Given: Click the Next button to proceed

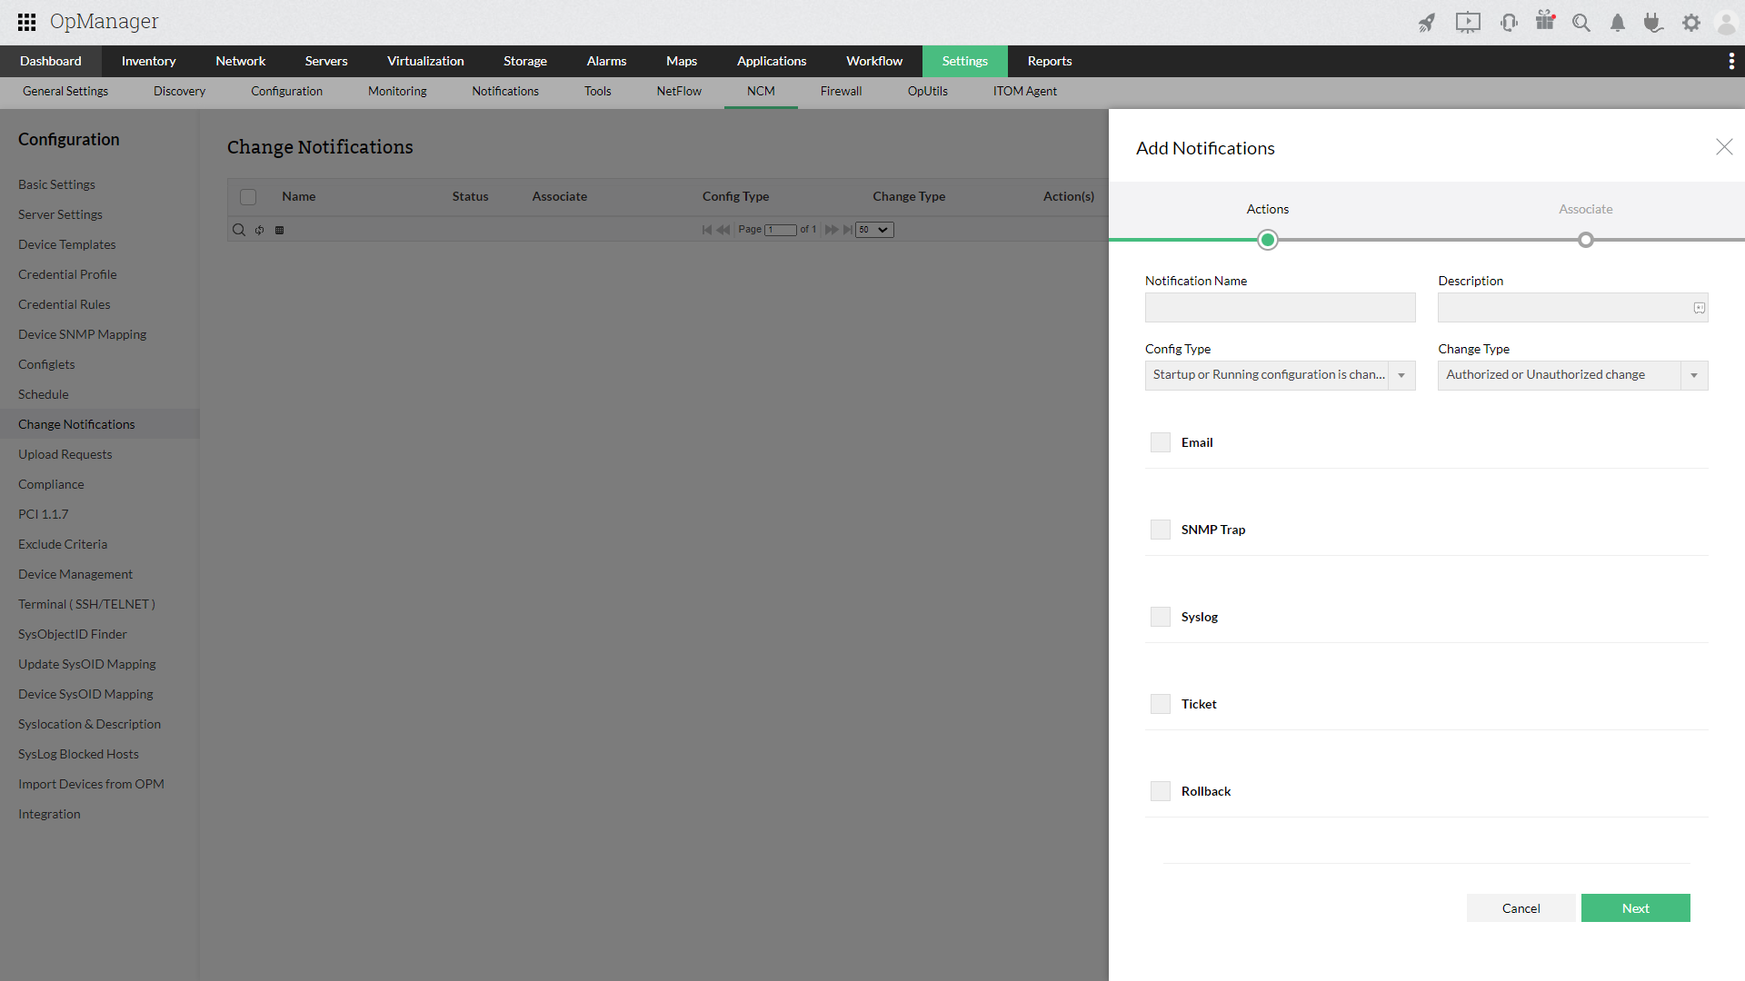Looking at the screenshot, I should (x=1636, y=908).
